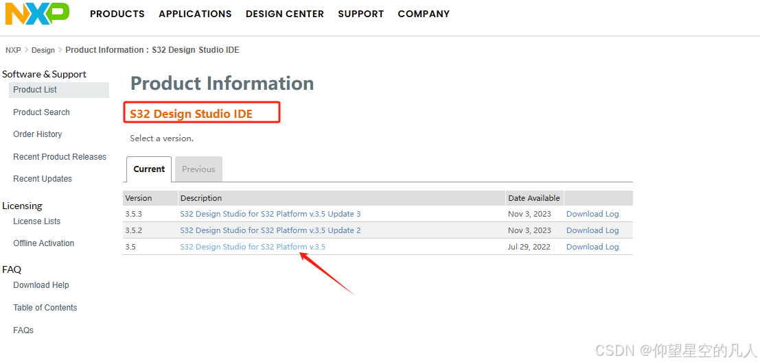Open Product Search in sidebar

click(x=41, y=112)
